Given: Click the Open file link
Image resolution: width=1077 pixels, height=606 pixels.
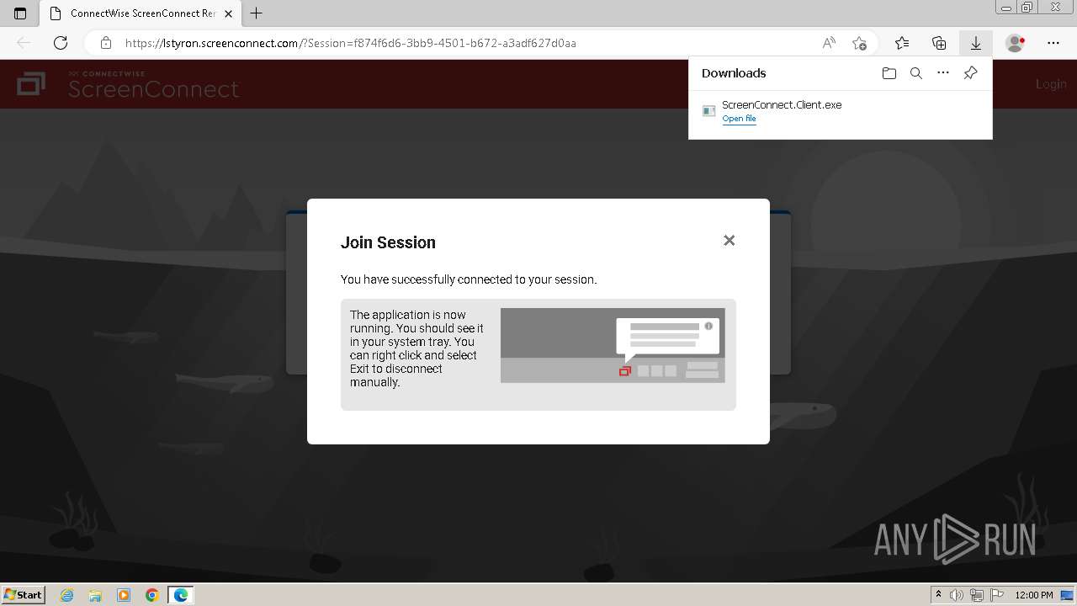Looking at the screenshot, I should [x=739, y=119].
